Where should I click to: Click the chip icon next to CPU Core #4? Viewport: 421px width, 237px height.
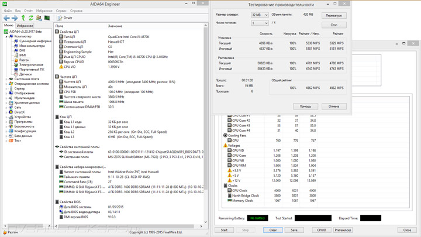click(230, 130)
